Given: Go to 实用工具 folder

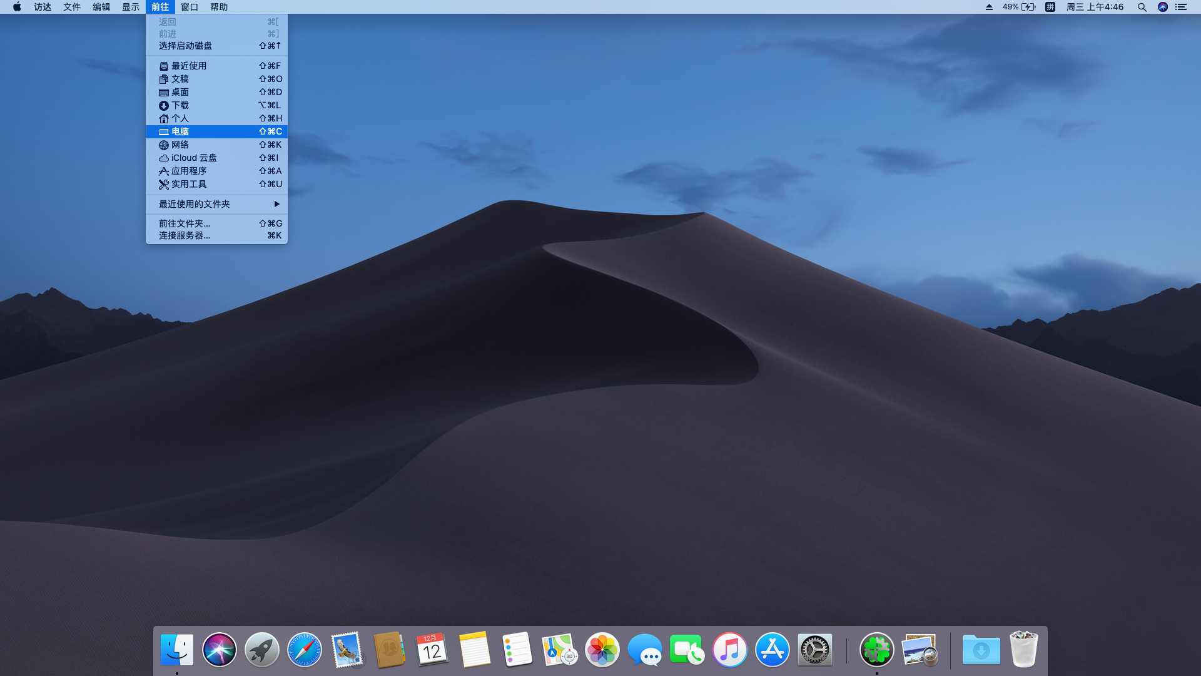Looking at the screenshot, I should click(x=216, y=184).
